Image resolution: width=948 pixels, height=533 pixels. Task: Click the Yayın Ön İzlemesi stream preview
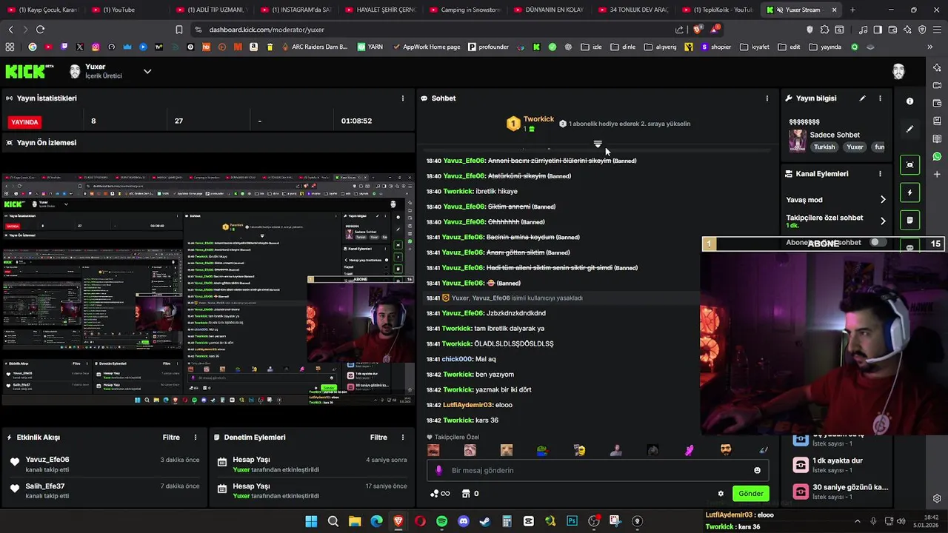click(x=208, y=289)
